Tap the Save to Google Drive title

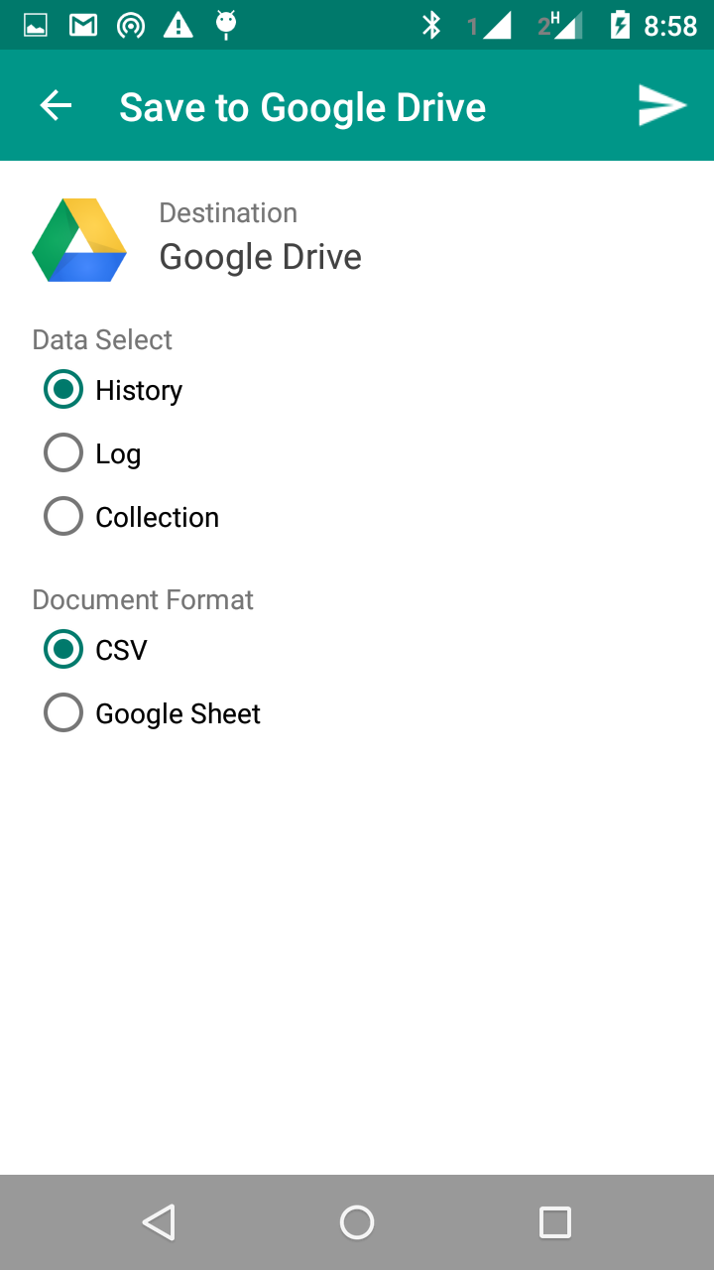pos(302,107)
